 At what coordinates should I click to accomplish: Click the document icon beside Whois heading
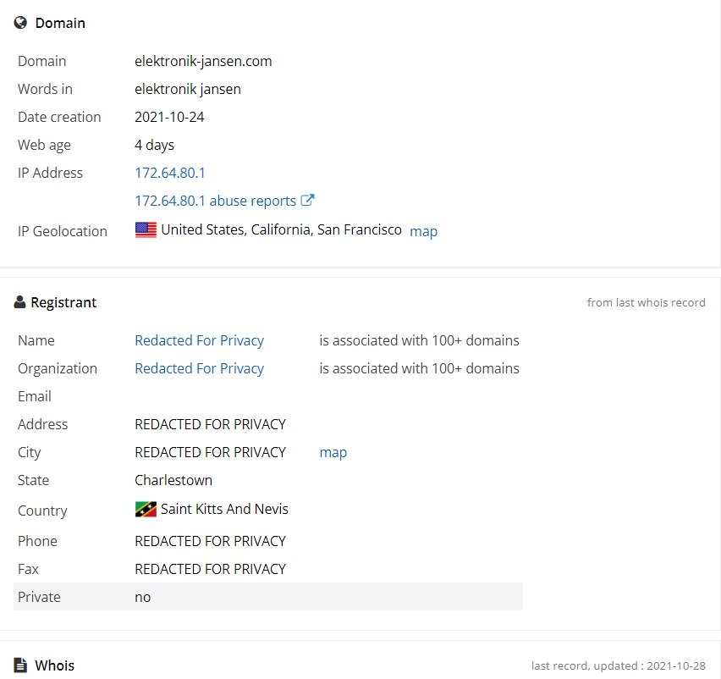[x=20, y=665]
